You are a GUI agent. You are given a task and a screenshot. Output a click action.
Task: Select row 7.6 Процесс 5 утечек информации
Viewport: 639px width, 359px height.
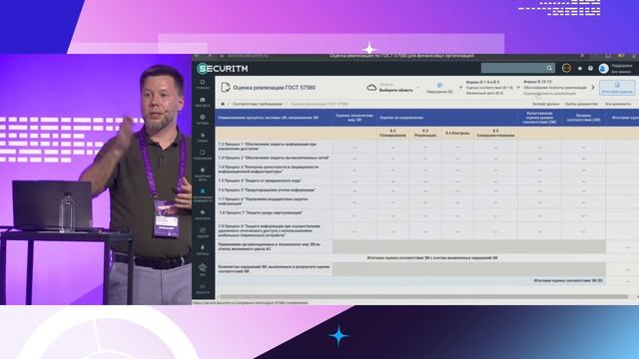pos(426,190)
